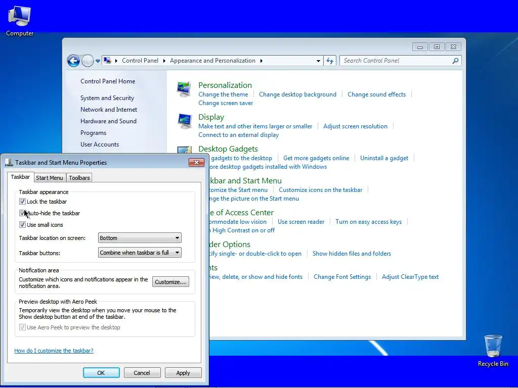
Task: Click Customize icons on the taskbar link
Action: [320, 190]
